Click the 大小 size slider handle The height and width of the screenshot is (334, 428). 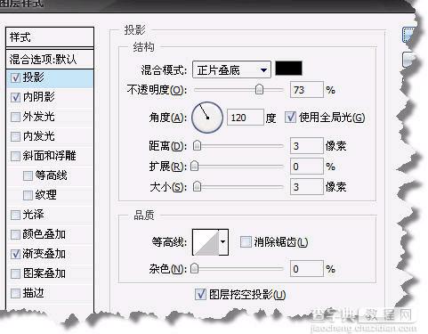197,186
